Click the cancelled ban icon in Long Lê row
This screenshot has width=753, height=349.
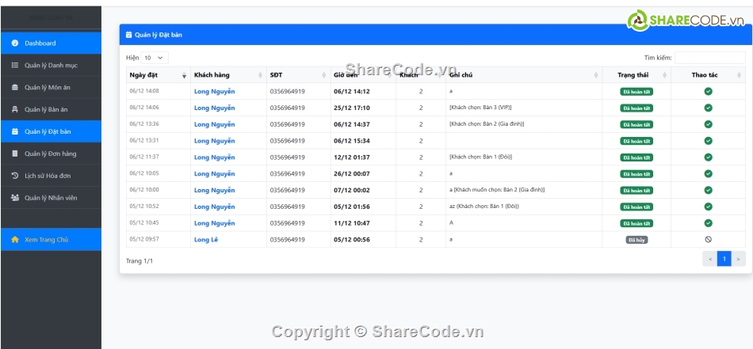tap(708, 239)
